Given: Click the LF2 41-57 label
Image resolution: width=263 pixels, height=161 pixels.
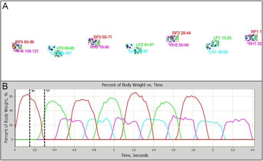Looking at the screenshot, I should point(145,45).
